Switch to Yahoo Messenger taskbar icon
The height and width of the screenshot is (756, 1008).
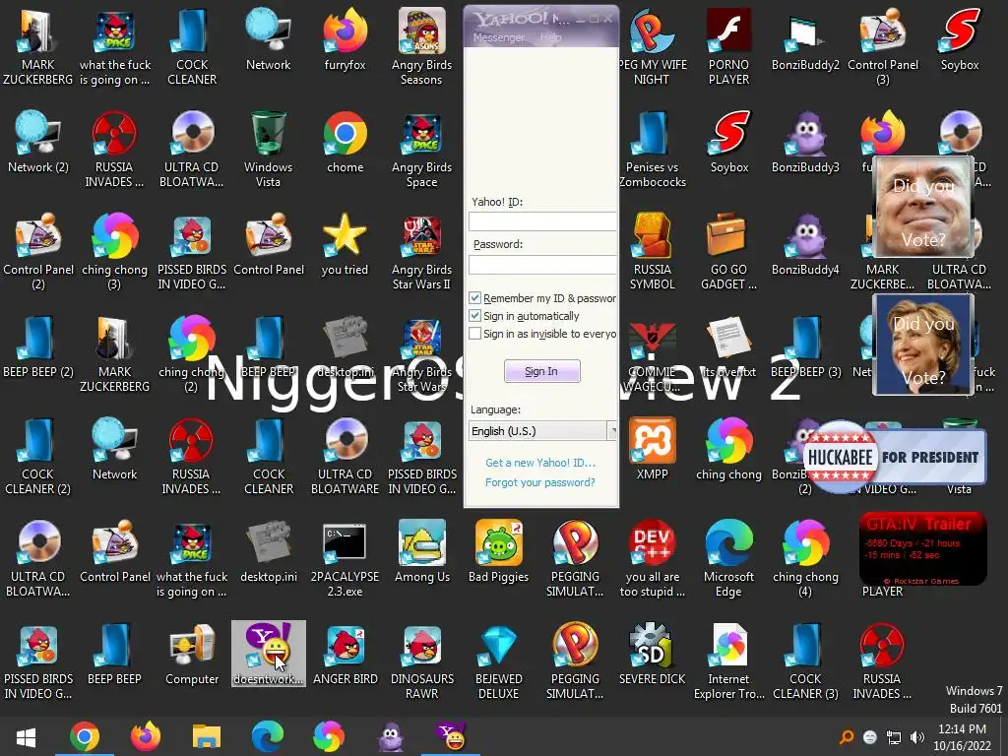point(451,736)
